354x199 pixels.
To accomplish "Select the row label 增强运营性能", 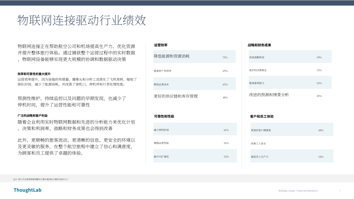I will [x=161, y=143].
